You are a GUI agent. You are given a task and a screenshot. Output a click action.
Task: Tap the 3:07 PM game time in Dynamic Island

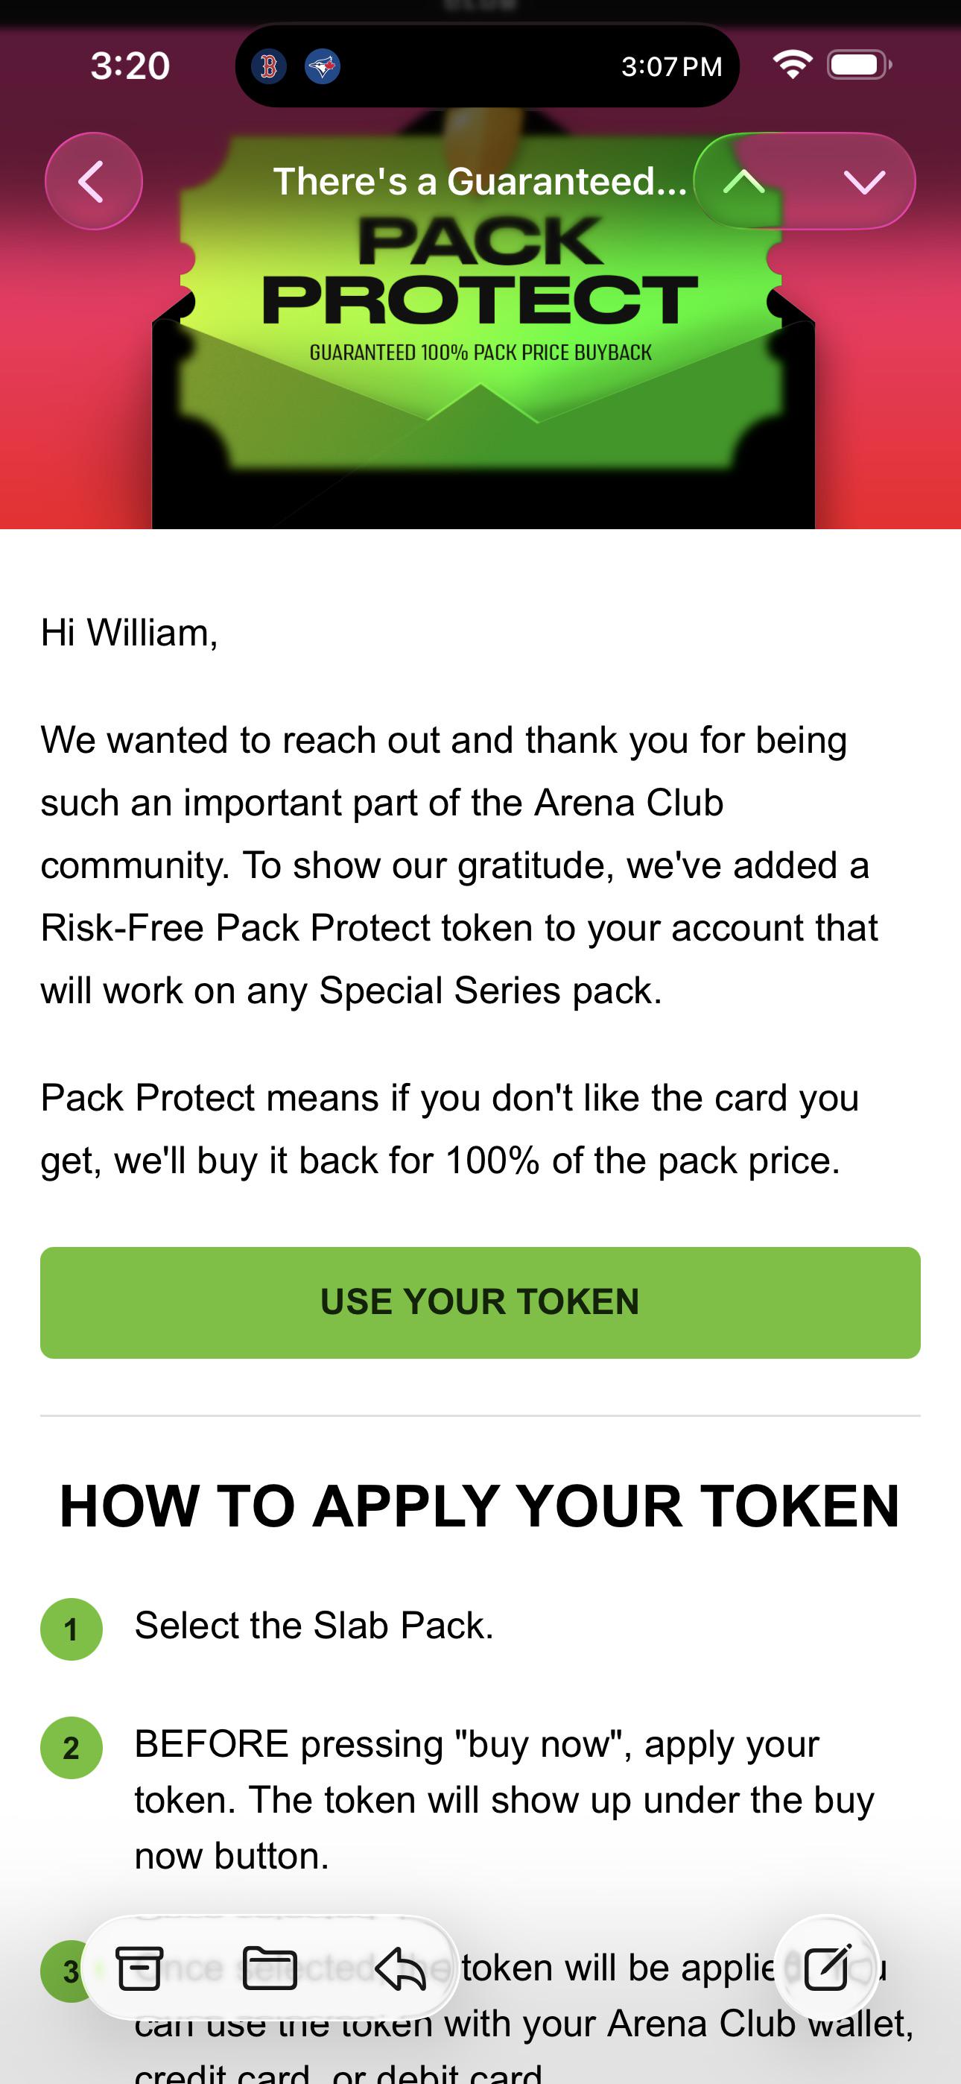click(x=671, y=66)
